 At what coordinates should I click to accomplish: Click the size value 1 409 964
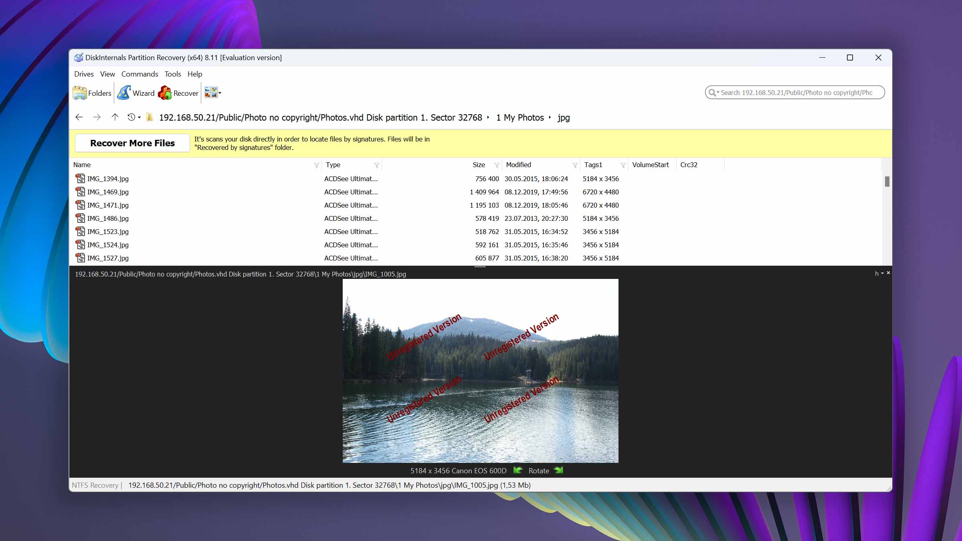tap(484, 192)
